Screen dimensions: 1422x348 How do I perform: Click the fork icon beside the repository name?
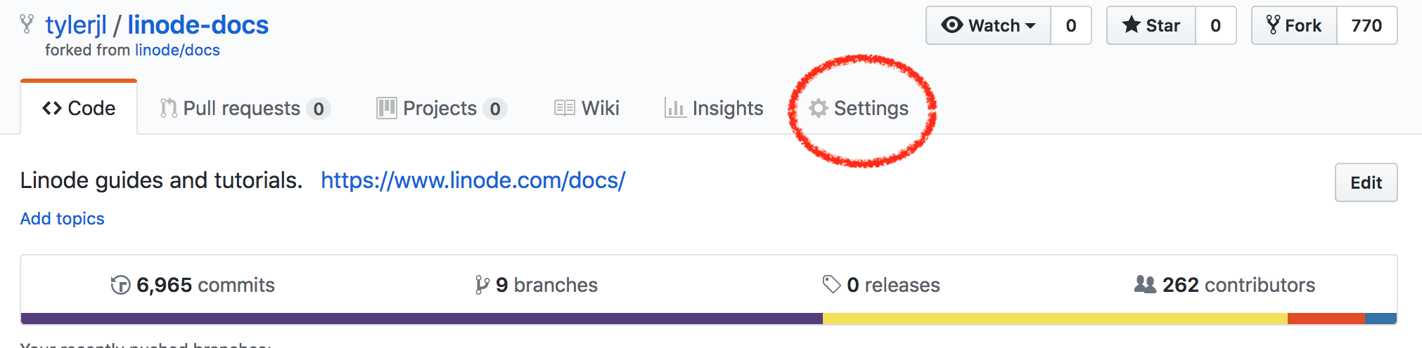27,25
